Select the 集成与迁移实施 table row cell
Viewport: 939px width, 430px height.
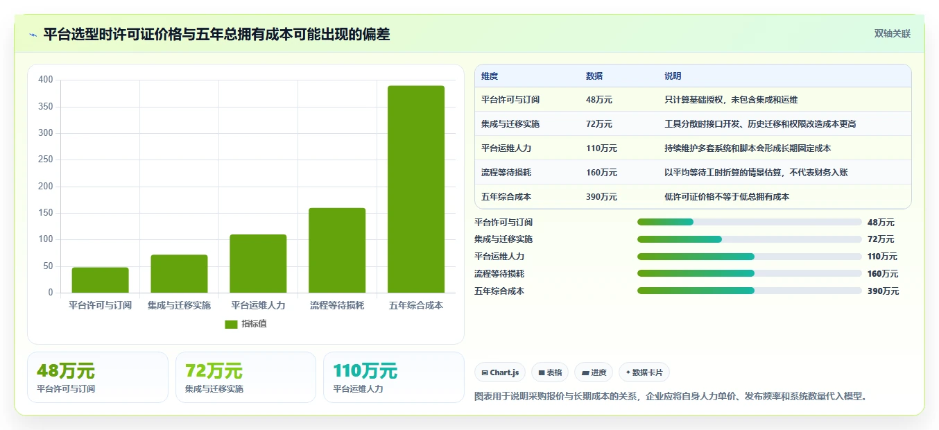point(510,124)
